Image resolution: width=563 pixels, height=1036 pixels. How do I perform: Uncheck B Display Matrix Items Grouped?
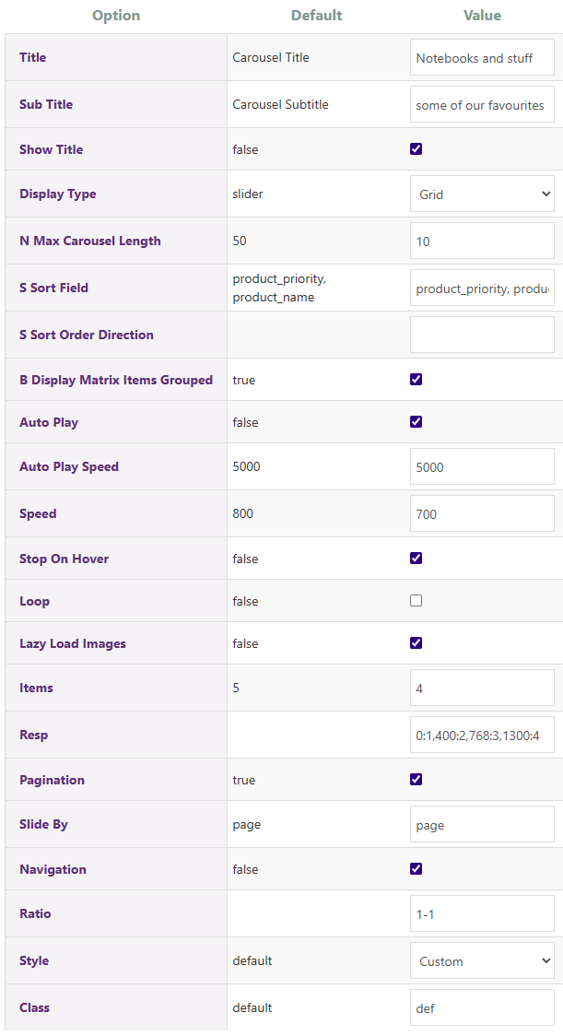coord(416,379)
